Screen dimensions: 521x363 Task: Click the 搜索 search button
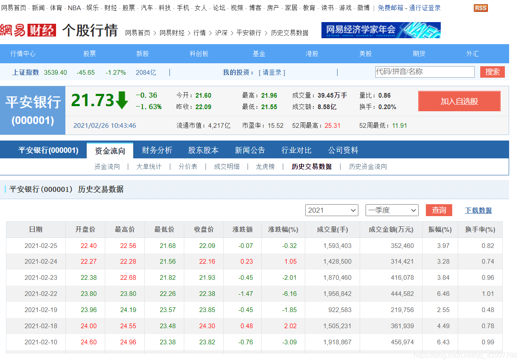pos(493,72)
